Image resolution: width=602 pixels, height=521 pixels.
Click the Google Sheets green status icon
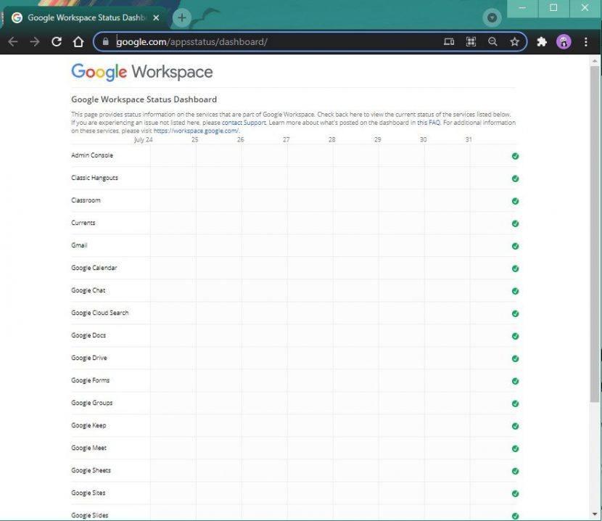(x=515, y=471)
